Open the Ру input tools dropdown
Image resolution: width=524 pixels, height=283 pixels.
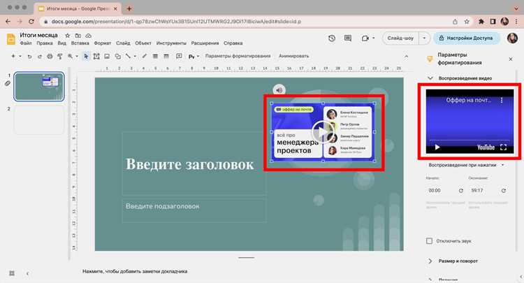194,57
